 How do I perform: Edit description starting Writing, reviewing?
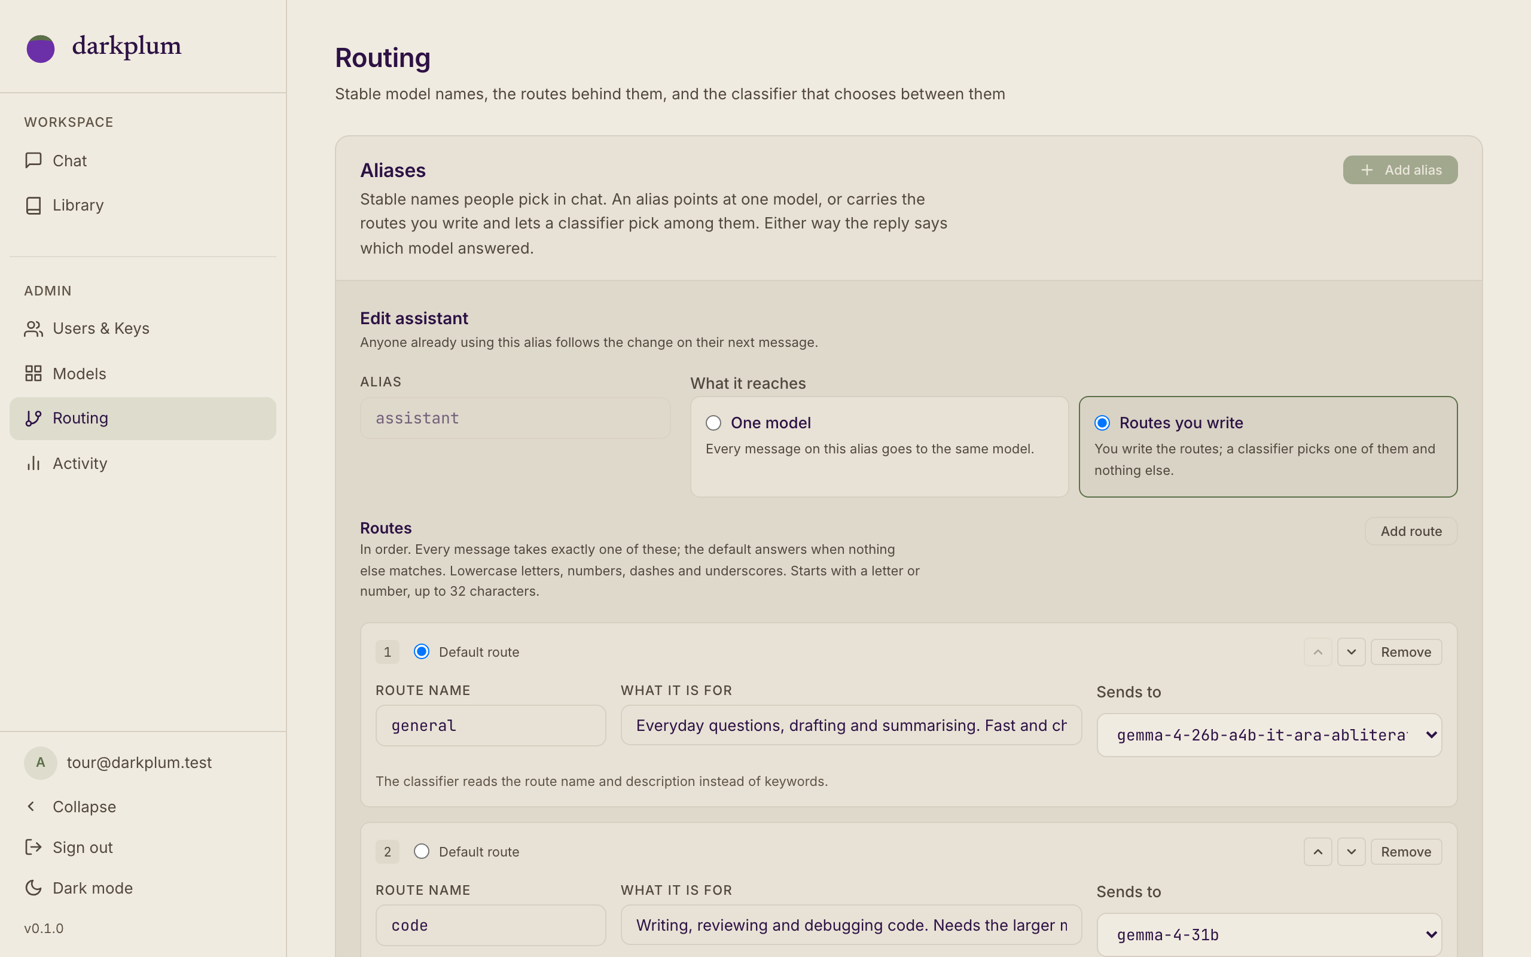(851, 925)
